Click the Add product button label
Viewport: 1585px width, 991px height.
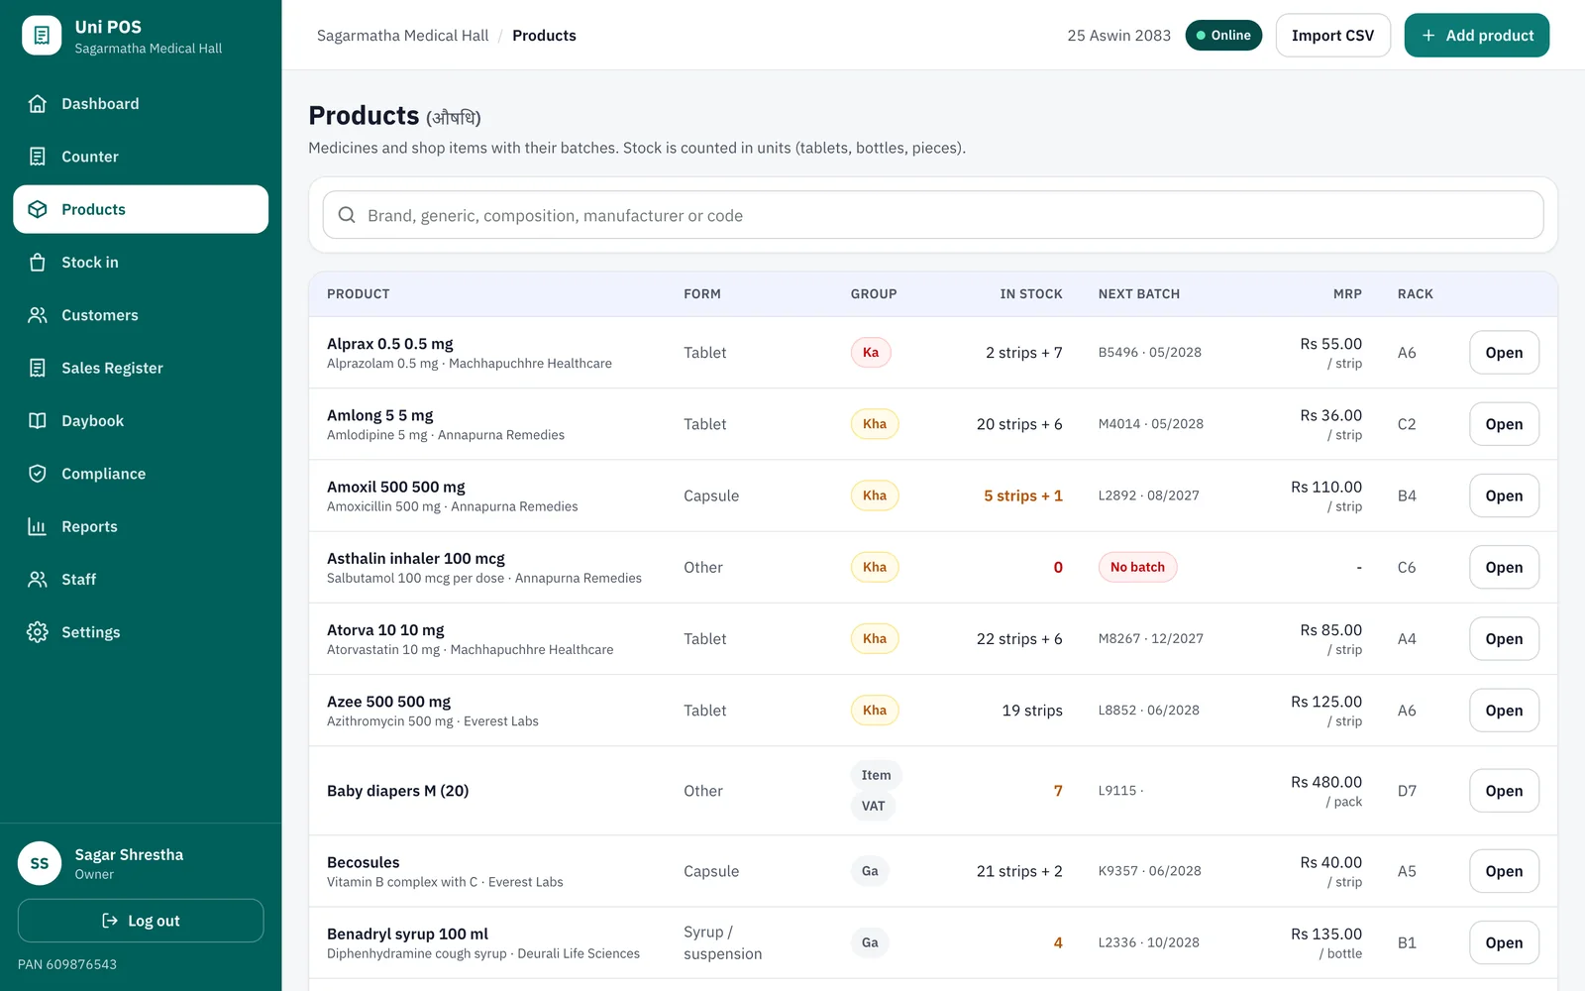click(x=1489, y=36)
